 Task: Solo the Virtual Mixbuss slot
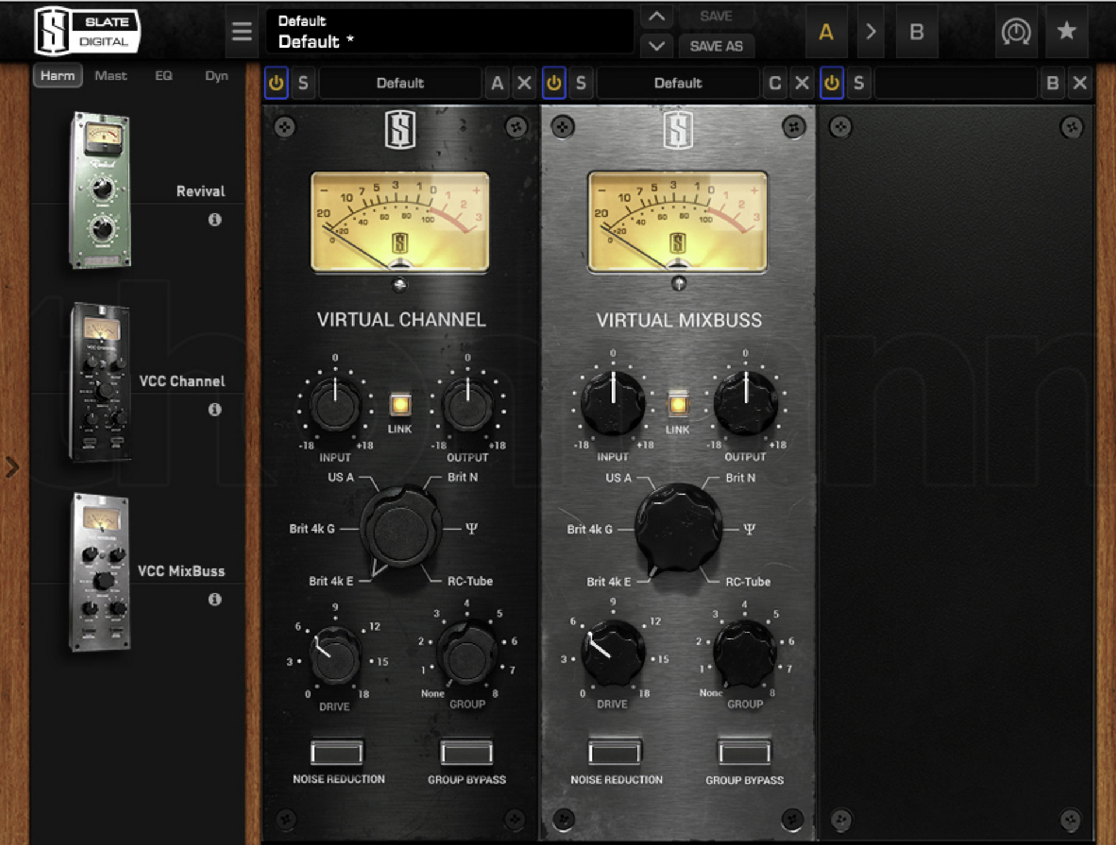(x=581, y=83)
